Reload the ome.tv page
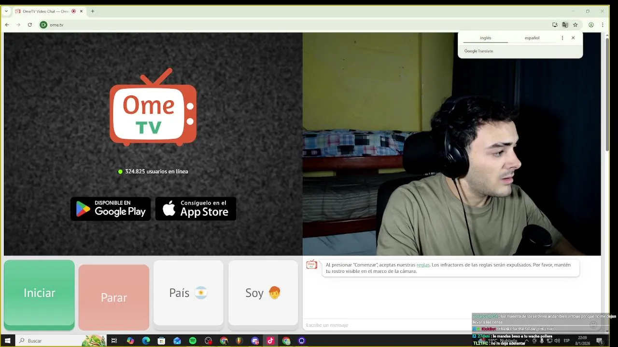 [29, 25]
